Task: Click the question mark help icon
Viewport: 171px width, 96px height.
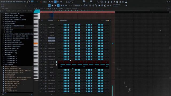Action: pos(114,2)
